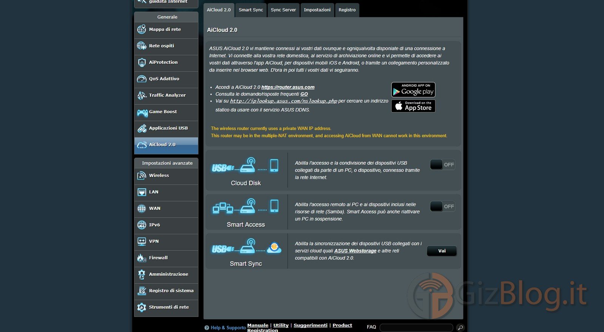Click the Traffic Analyzer sidebar label
Image resolution: width=604 pixels, height=332 pixels.
point(167,95)
